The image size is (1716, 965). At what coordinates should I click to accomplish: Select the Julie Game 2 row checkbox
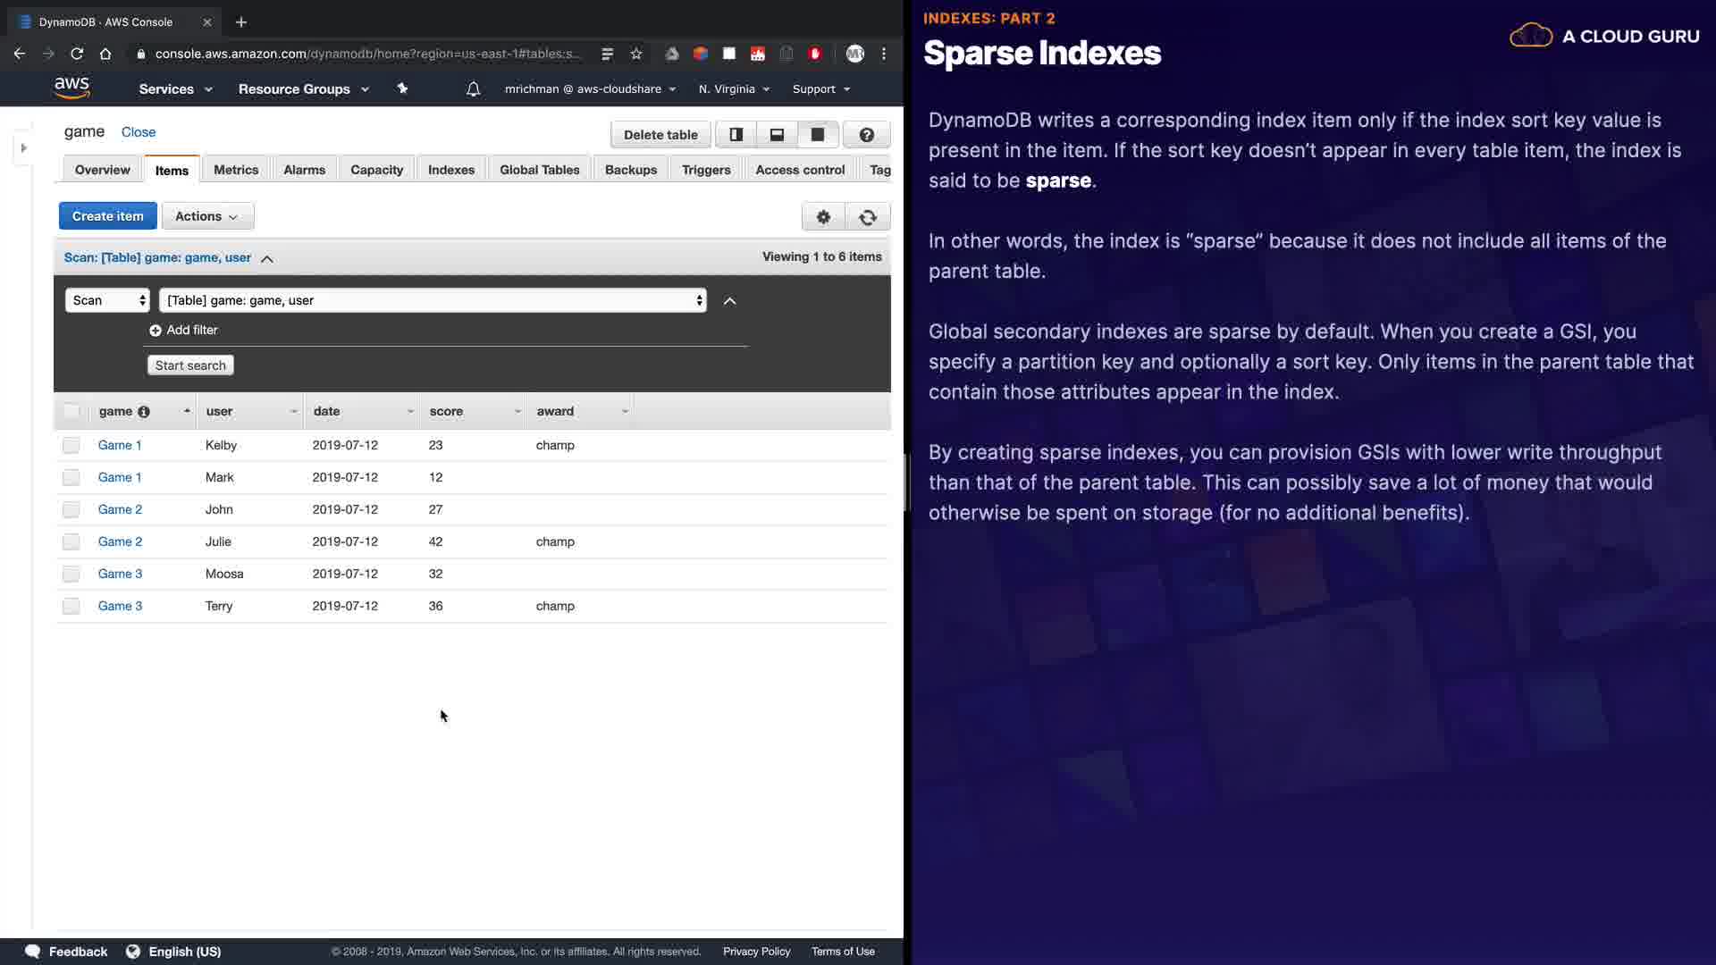[71, 541]
